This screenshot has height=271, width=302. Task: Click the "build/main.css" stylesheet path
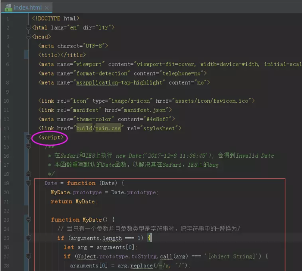(99, 128)
